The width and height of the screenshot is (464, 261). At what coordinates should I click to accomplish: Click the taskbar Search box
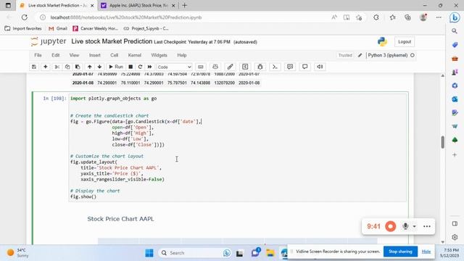click(195, 253)
